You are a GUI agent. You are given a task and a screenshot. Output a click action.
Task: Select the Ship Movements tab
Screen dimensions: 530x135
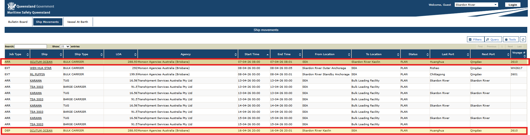[x=47, y=22]
